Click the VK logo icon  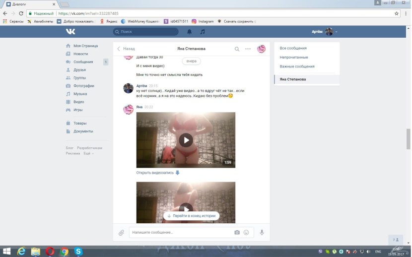tap(70, 32)
